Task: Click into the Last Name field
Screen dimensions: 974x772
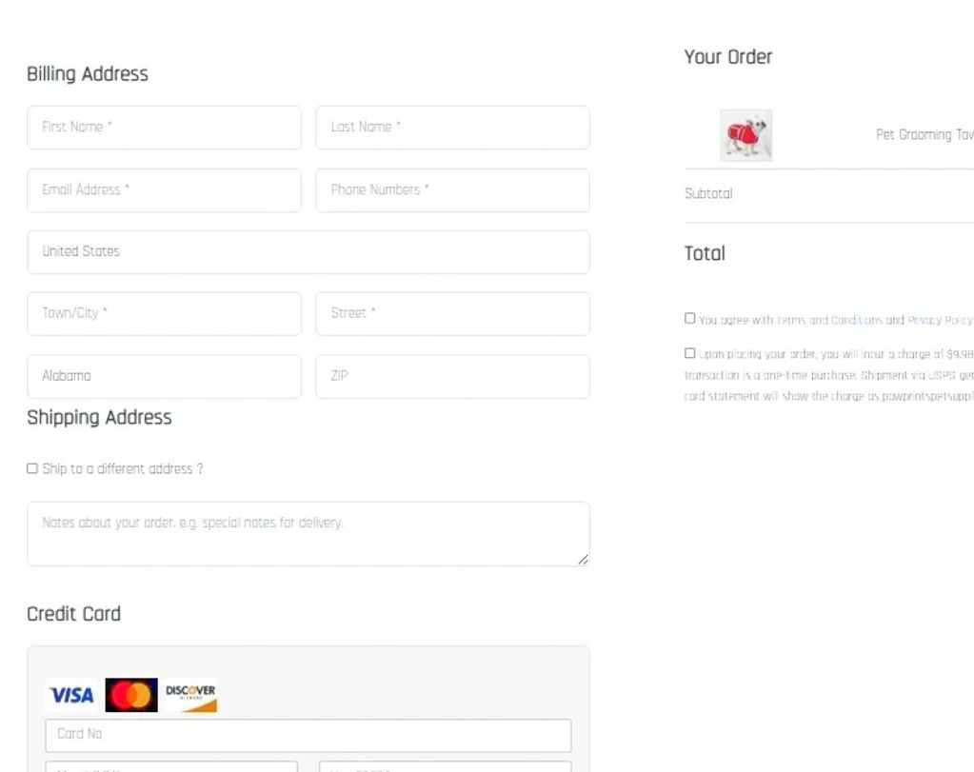Action: click(x=452, y=128)
